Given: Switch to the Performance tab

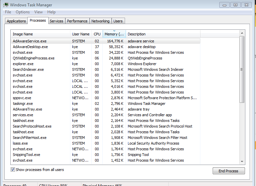Looking at the screenshot, I should [x=77, y=21].
